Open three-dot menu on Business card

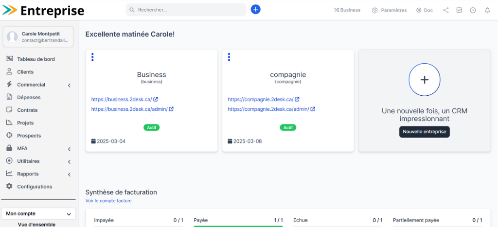click(92, 57)
